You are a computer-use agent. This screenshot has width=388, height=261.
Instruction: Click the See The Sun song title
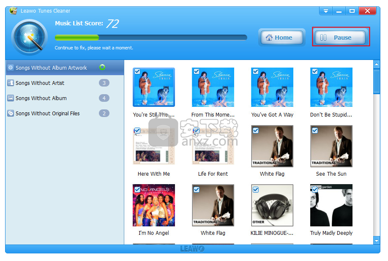pos(331,174)
